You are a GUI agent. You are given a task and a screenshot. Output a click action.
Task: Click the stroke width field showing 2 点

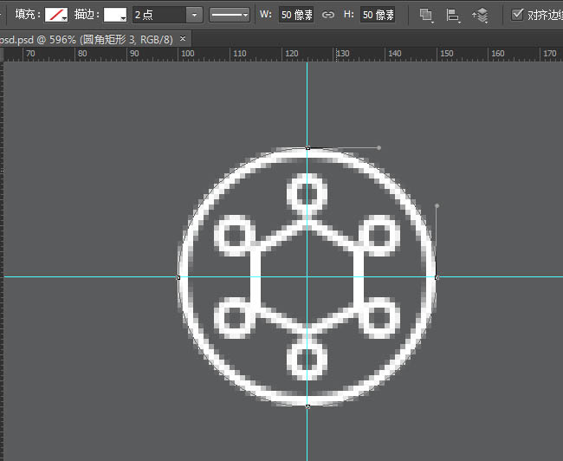[158, 15]
